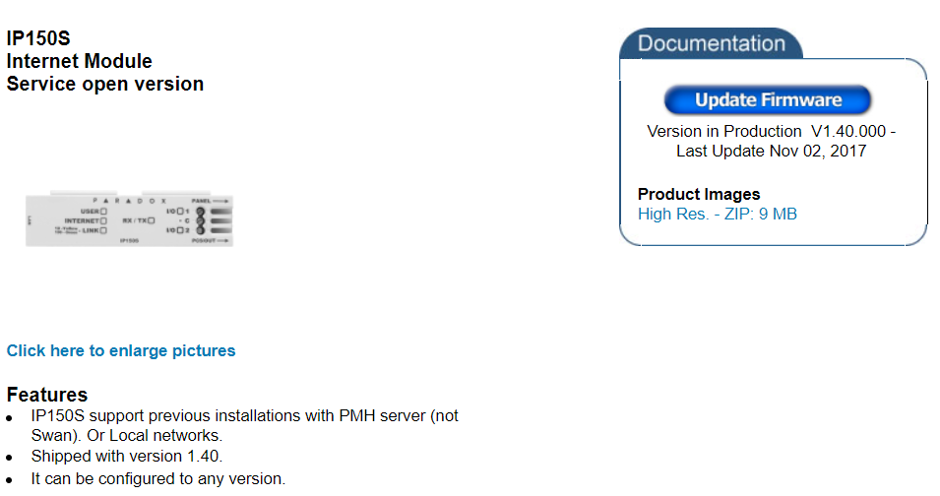
Task: Click the 'Shipped with version 1.40' bullet
Action: click(127, 457)
